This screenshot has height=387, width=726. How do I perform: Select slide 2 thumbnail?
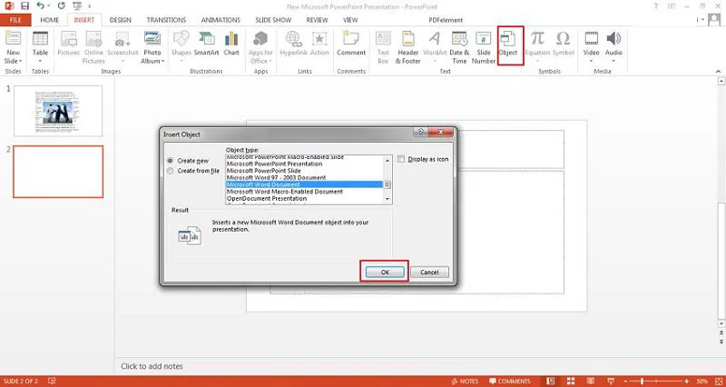tap(58, 172)
